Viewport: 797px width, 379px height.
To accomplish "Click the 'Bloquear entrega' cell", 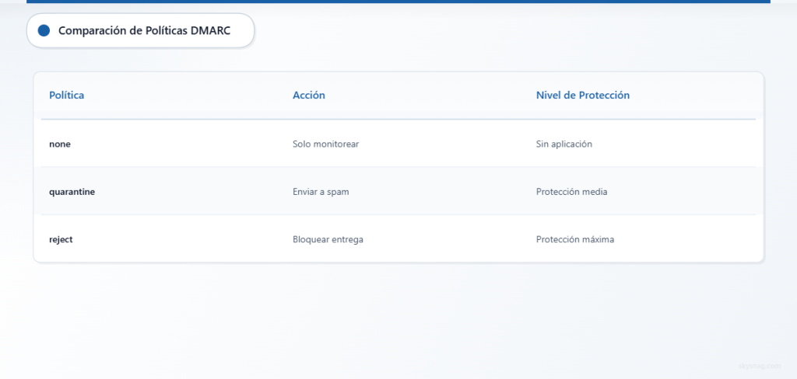I will (x=328, y=239).
